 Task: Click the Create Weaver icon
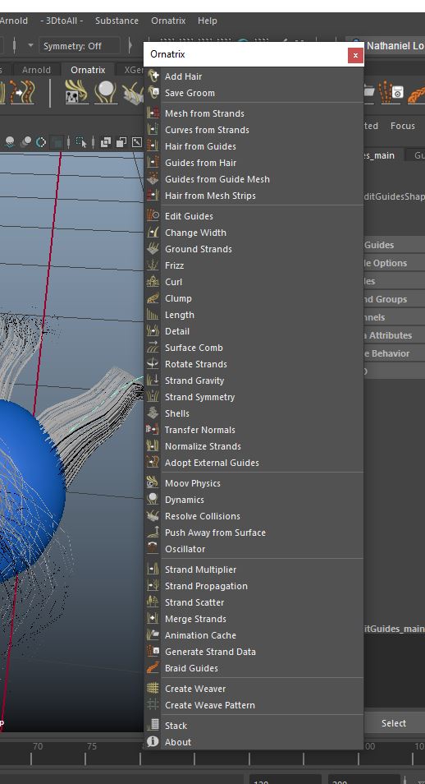coord(153,689)
